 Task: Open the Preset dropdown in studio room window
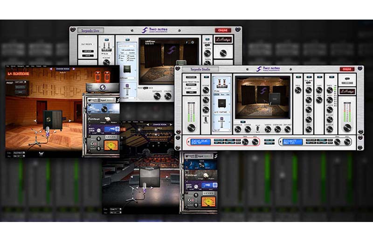20,82
